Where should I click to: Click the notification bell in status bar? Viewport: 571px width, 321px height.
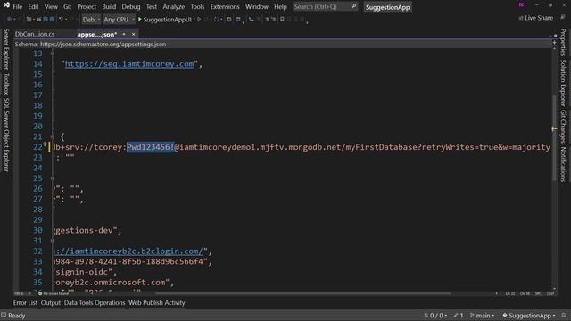[564, 315]
